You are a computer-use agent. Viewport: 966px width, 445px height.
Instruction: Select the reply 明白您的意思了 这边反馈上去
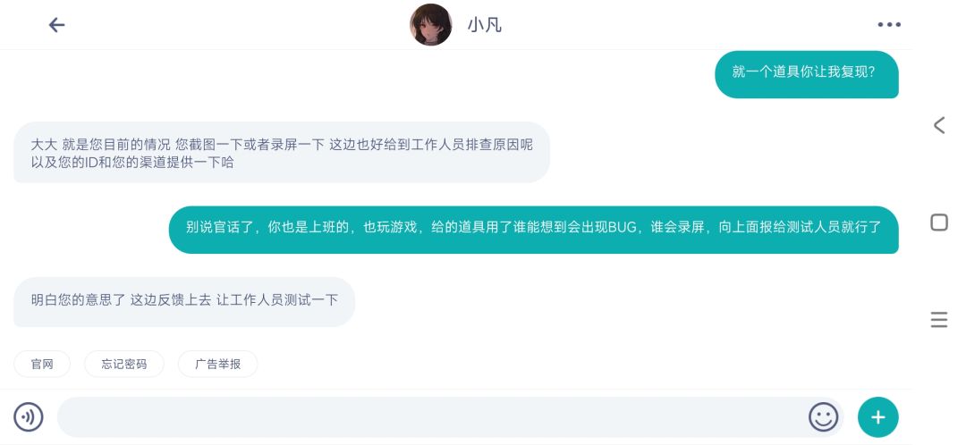point(184,300)
